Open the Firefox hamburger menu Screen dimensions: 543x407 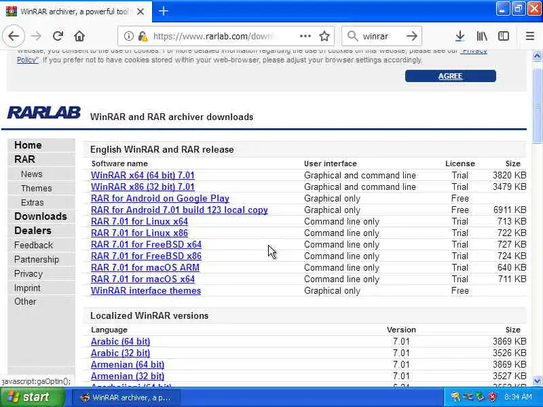[x=530, y=36]
